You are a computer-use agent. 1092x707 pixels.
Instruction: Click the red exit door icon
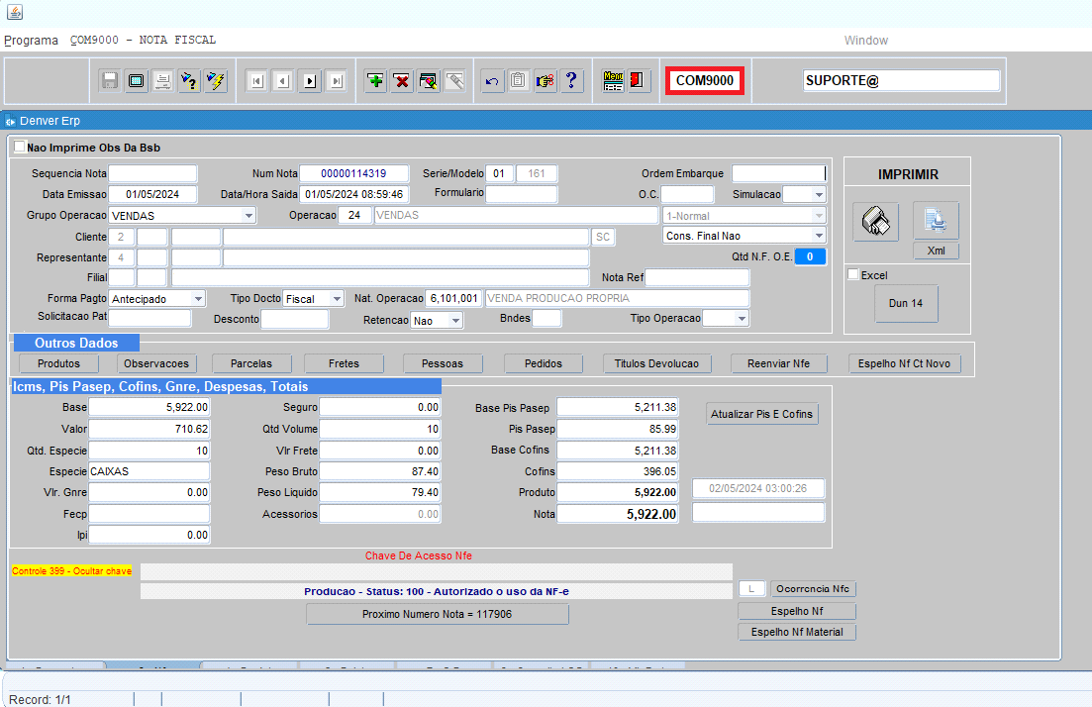639,81
